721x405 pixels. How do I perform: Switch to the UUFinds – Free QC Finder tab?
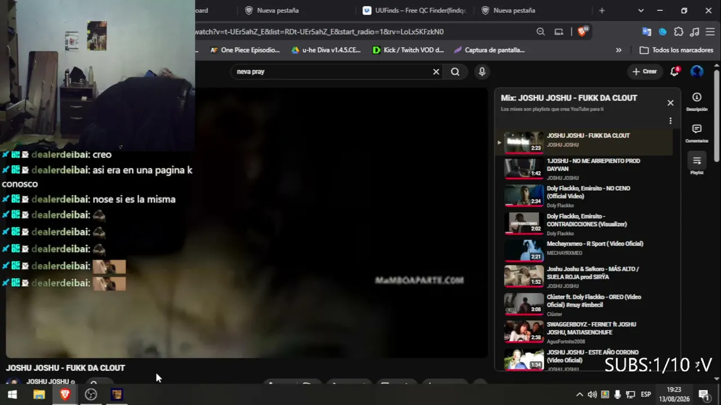[x=415, y=10]
